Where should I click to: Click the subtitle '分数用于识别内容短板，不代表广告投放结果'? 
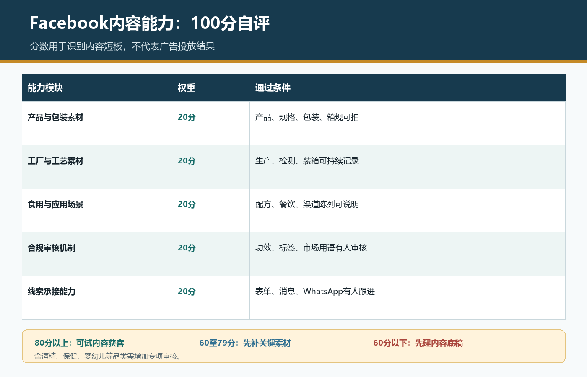point(122,46)
